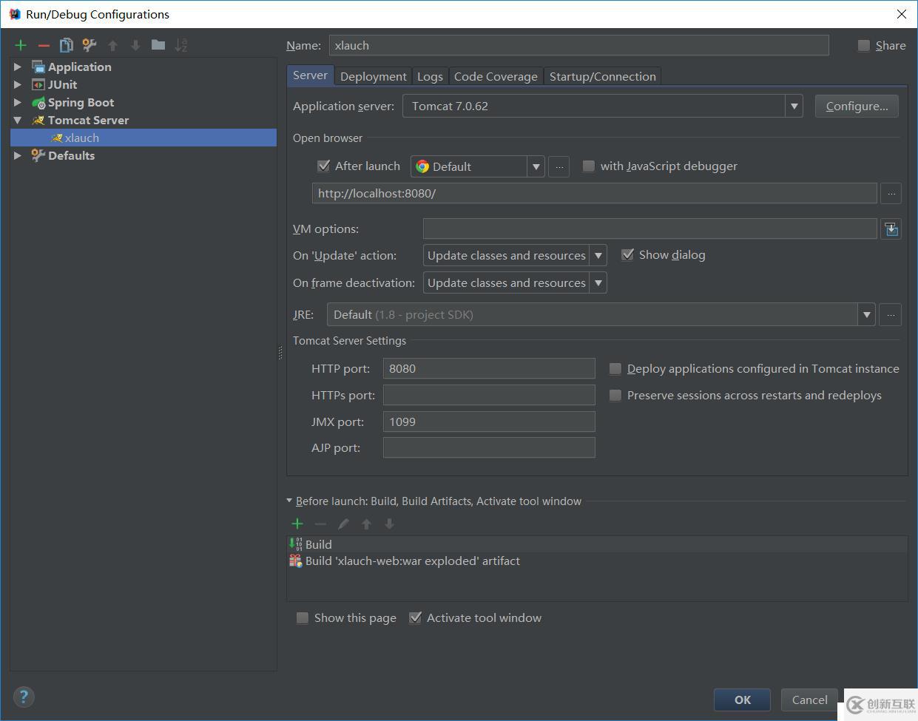This screenshot has height=721, width=918.
Task: Collapse the Tomcat Server tree node
Action: coord(17,120)
